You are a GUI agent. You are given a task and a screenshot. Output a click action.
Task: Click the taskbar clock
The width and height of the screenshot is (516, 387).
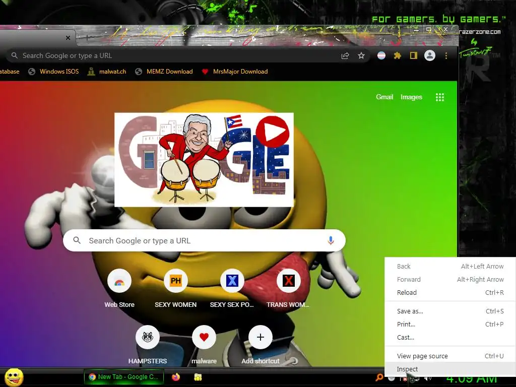(471, 379)
